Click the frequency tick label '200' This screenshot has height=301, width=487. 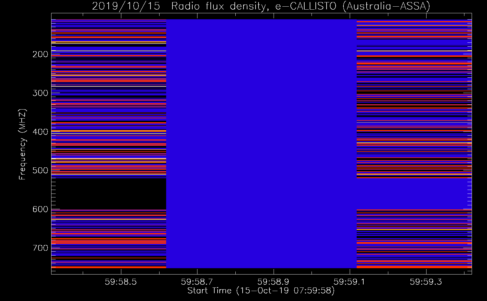pos(40,54)
